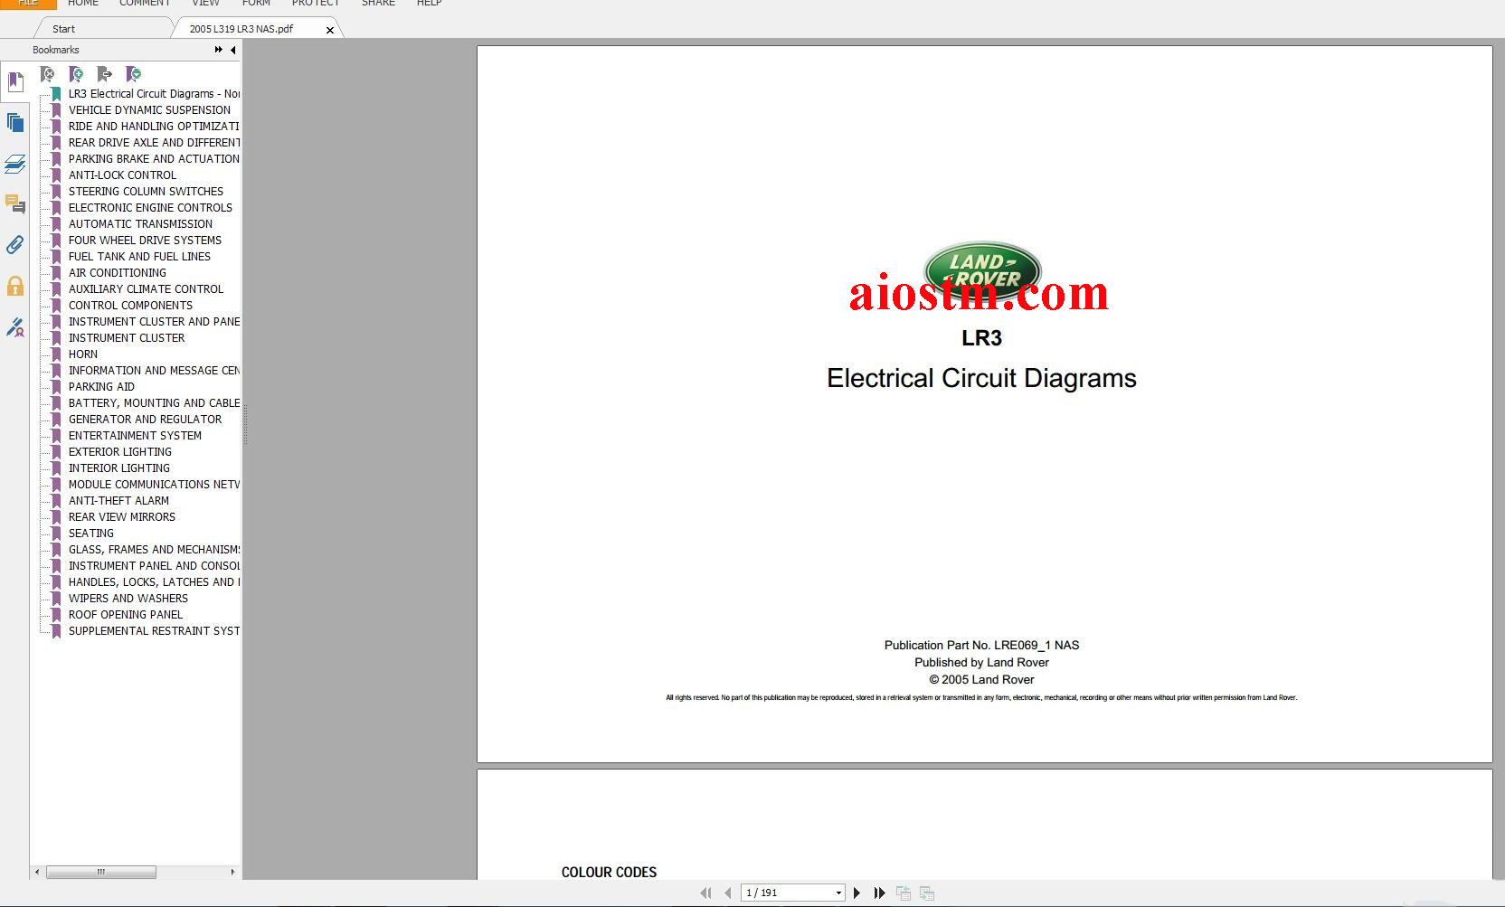
Task: Select the AIR CONDITIONING bookmark
Action: pyautogui.click(x=118, y=272)
